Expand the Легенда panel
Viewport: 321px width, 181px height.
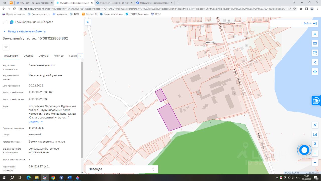click(122, 169)
